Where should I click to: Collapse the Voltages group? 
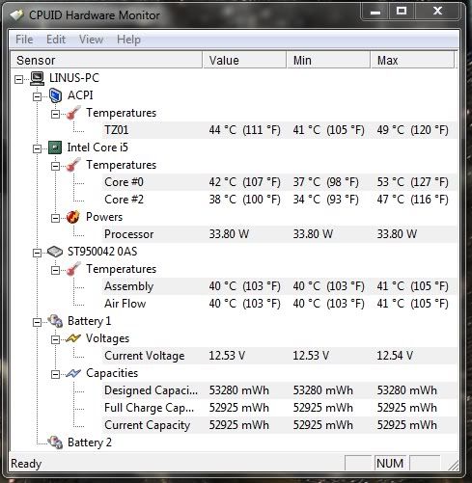56,339
